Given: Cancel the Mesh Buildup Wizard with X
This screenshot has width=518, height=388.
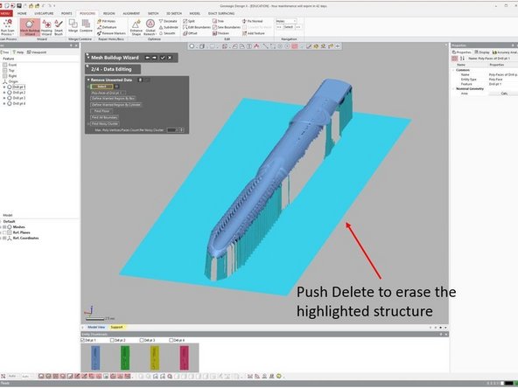Looking at the screenshot, I should (x=170, y=58).
